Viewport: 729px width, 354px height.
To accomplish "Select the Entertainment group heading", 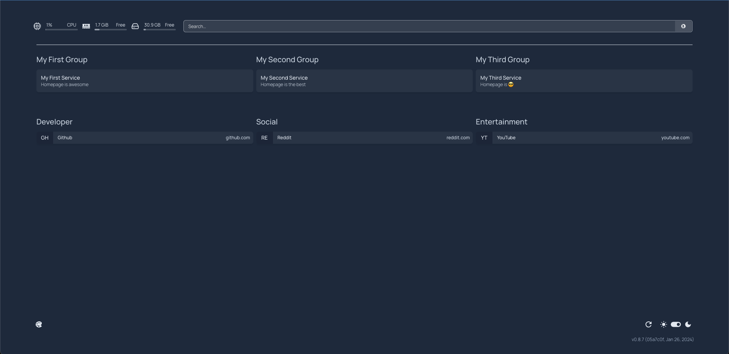I will [x=501, y=122].
